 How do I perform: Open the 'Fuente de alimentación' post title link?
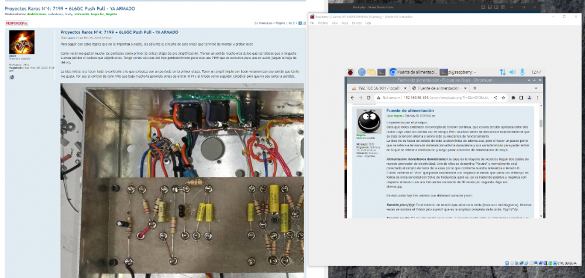point(409,110)
